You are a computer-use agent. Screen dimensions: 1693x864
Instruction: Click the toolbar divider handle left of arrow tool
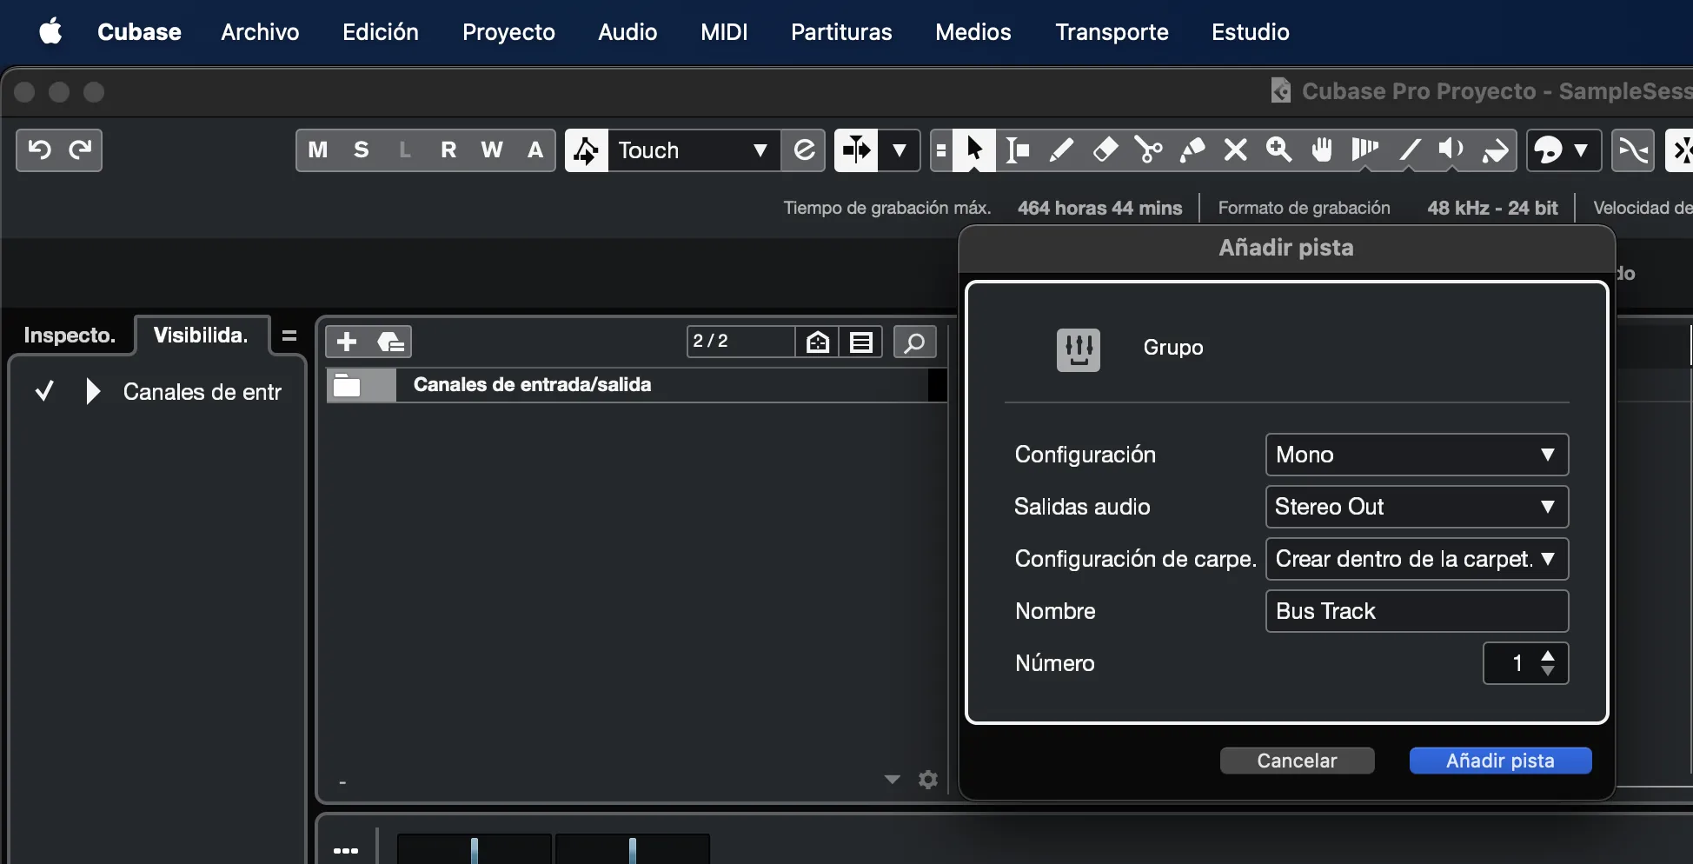point(940,150)
